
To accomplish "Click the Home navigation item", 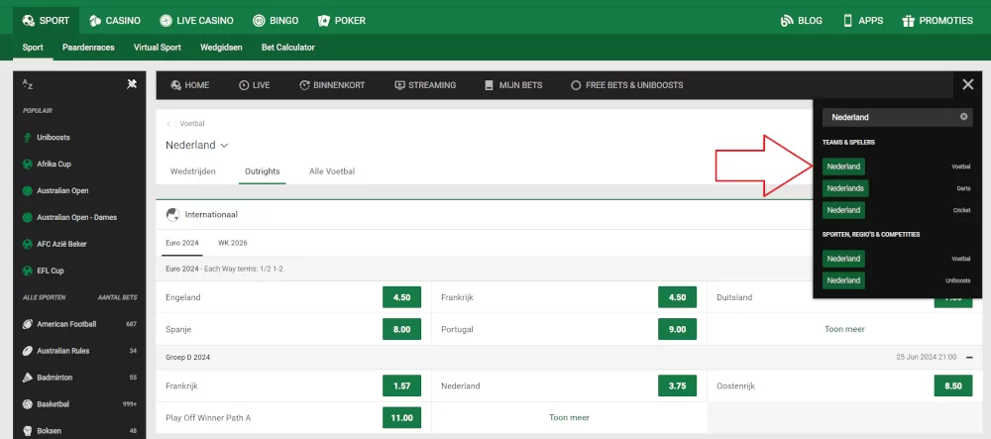I will (x=189, y=85).
